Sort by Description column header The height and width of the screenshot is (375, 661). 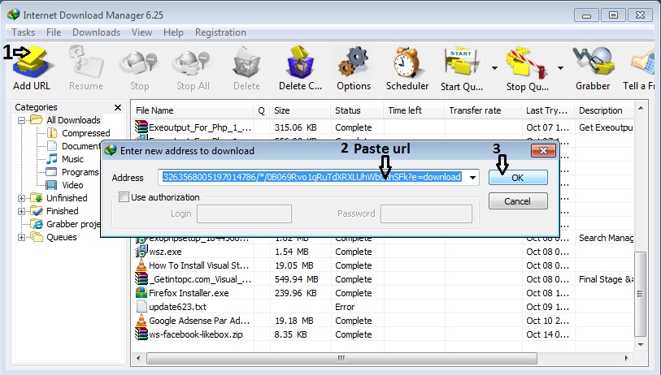click(603, 110)
